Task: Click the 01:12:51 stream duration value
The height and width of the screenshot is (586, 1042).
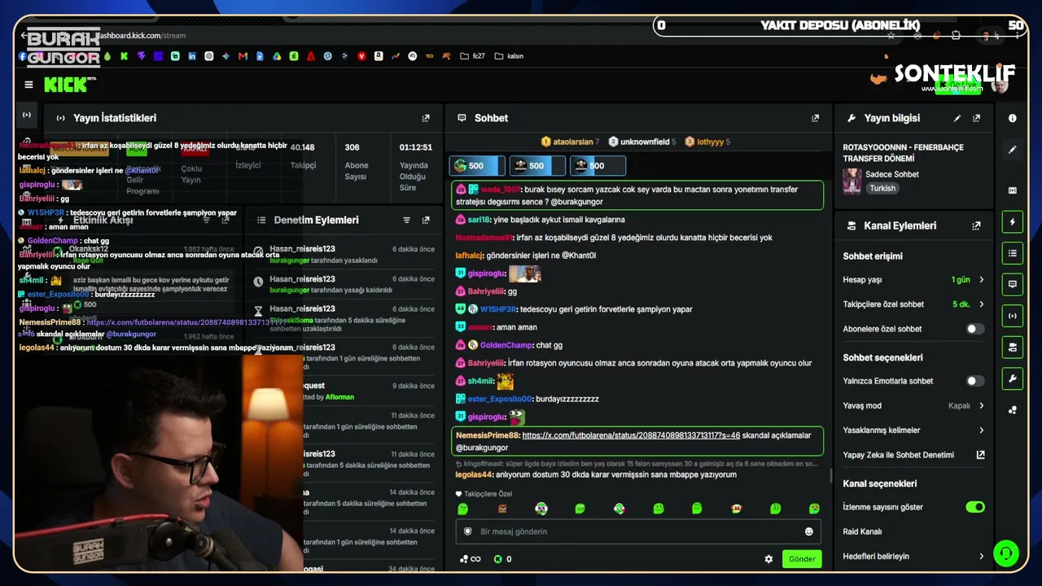Action: (x=415, y=148)
